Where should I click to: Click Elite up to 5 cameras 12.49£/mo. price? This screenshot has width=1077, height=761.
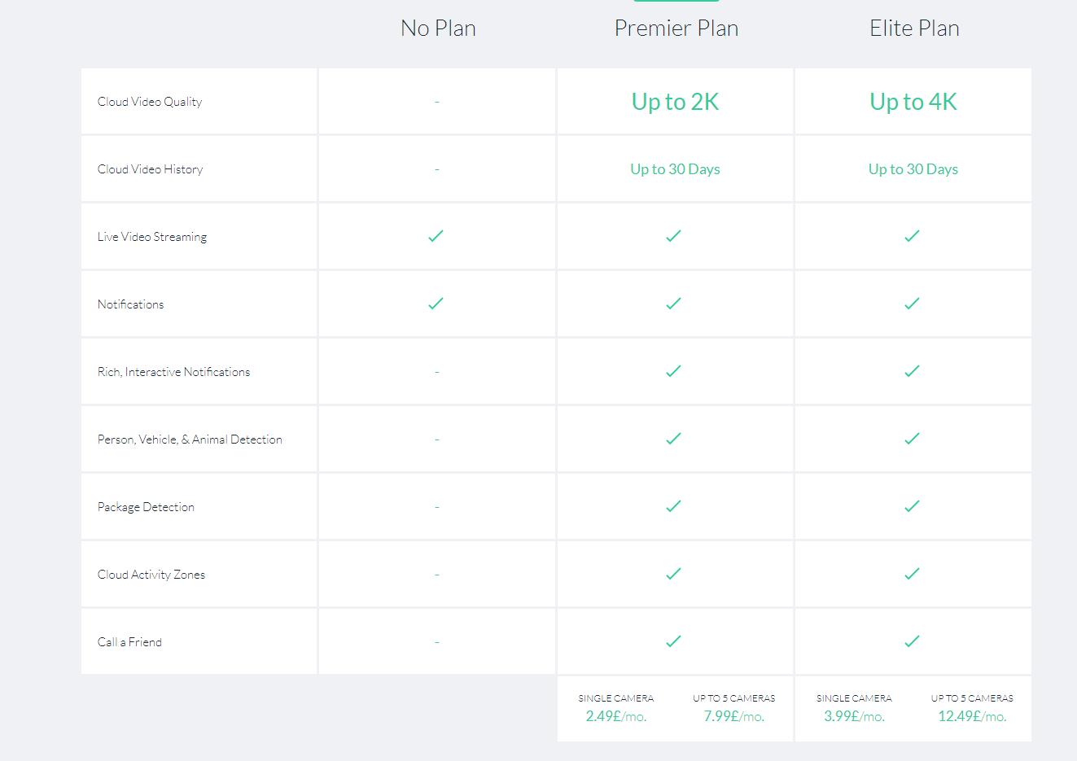[972, 716]
